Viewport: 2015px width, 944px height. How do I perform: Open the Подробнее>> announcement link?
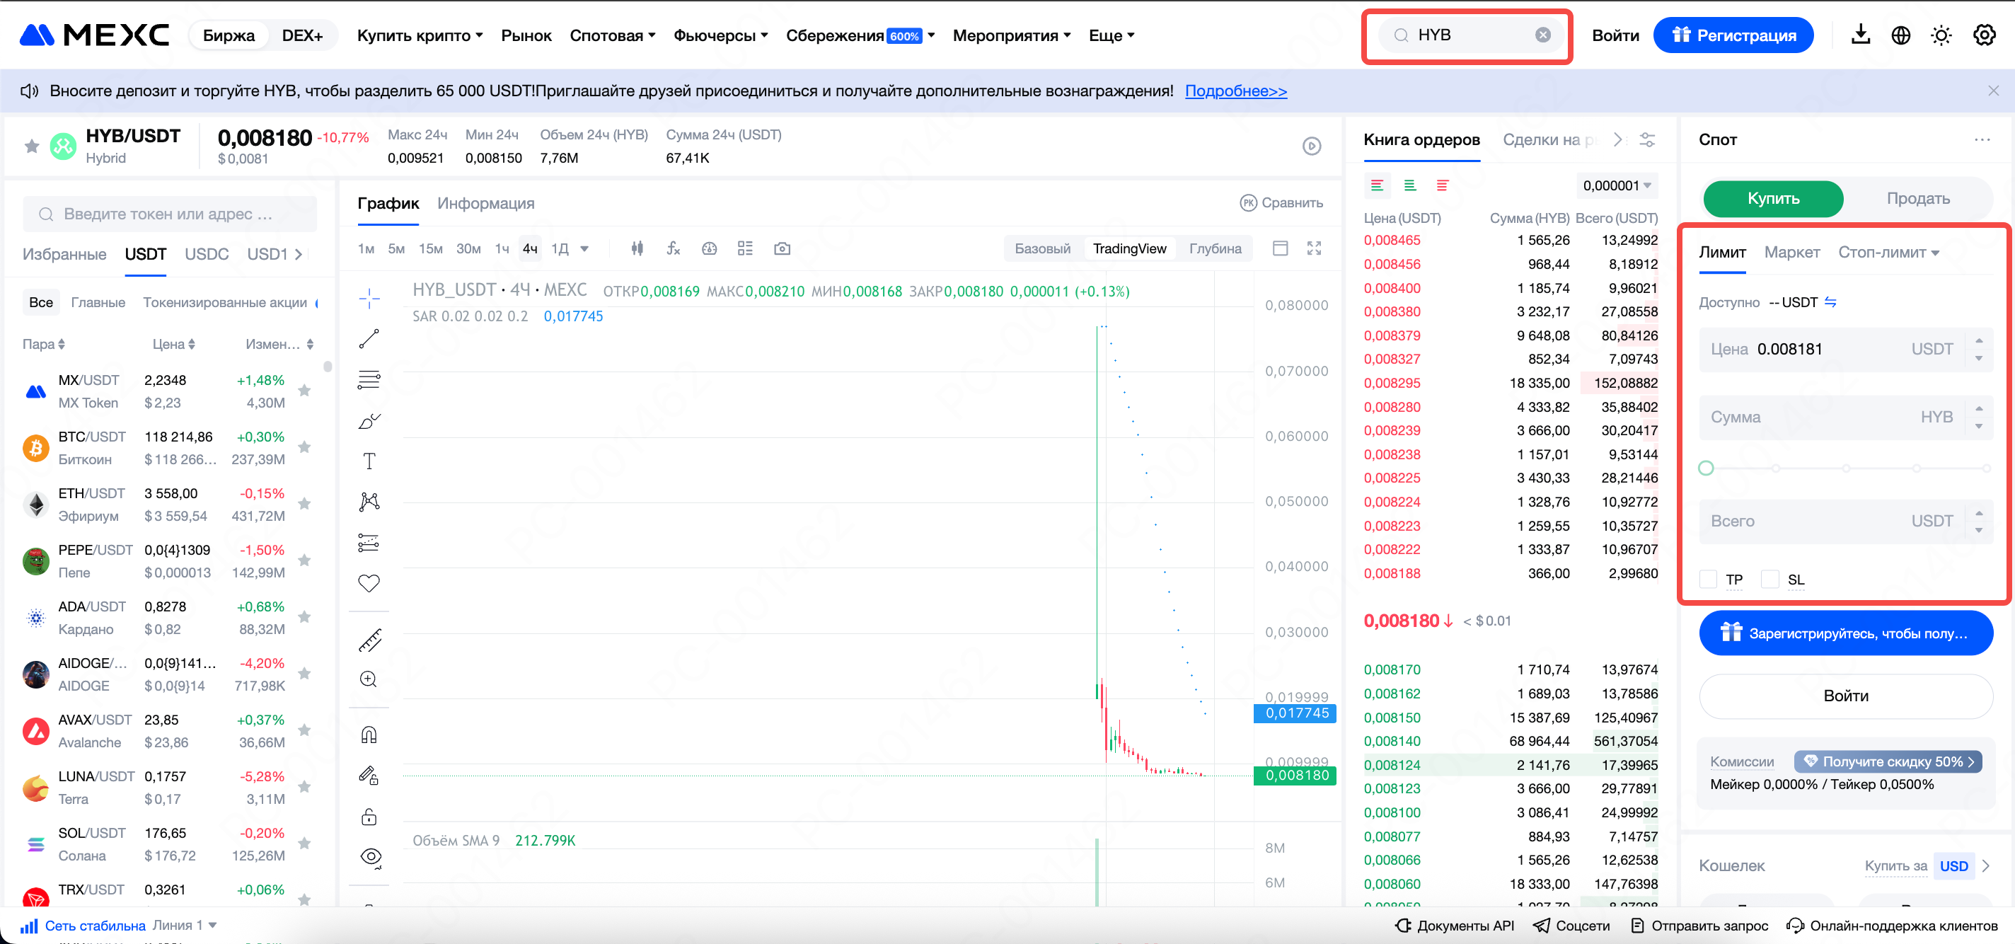[1235, 91]
